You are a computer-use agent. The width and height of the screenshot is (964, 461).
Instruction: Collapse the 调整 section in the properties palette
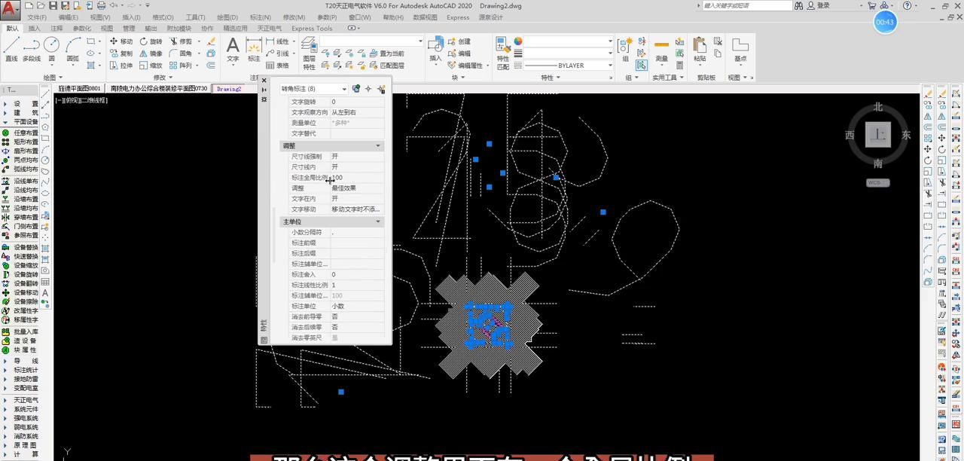[378, 146]
